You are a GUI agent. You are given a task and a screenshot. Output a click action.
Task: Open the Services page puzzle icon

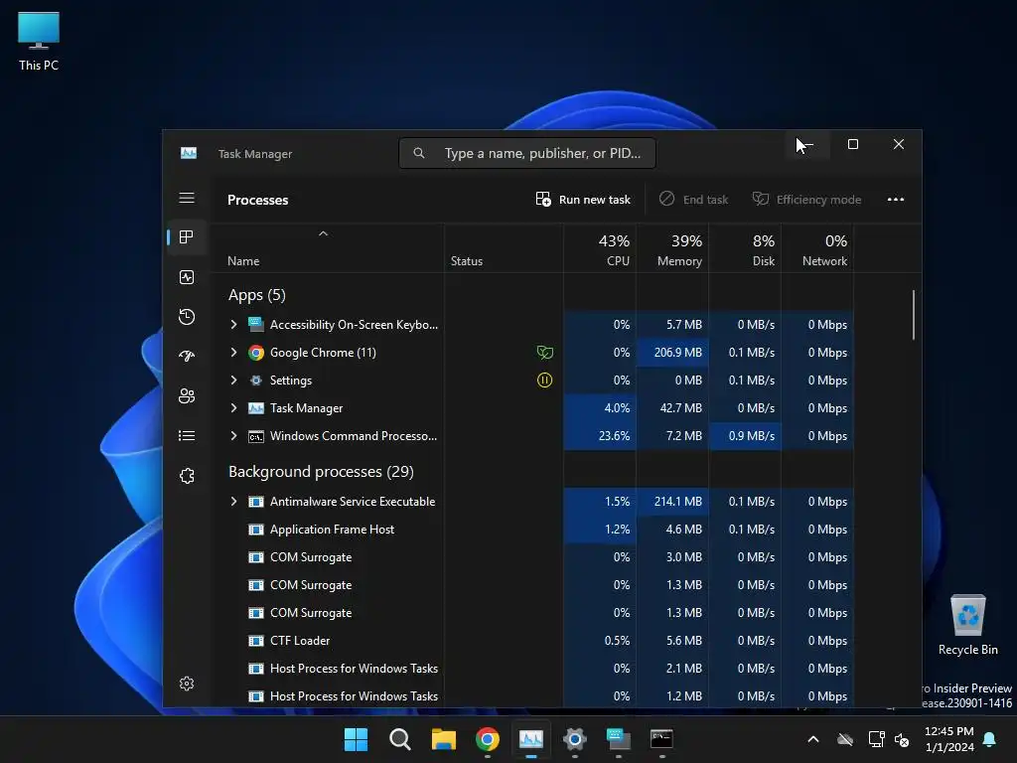click(x=187, y=476)
